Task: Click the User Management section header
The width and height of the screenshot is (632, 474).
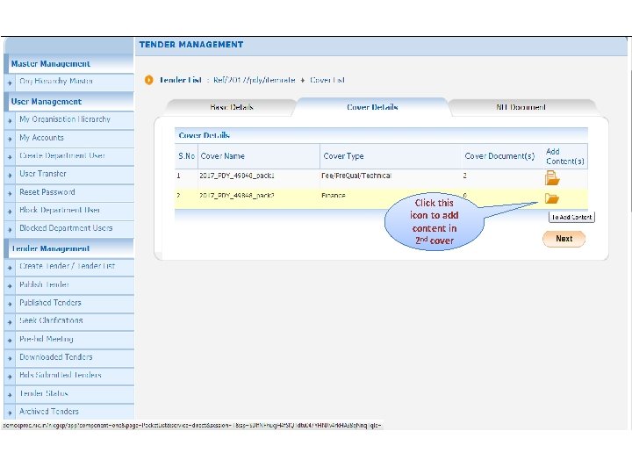Action: point(47,102)
